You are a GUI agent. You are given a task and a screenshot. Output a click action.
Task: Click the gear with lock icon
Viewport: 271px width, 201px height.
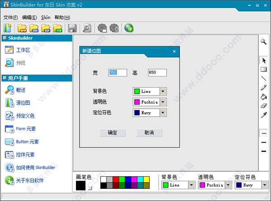click(x=114, y=28)
